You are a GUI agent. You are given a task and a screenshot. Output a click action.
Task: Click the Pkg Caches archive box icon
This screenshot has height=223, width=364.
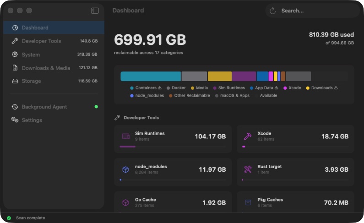[x=248, y=202]
